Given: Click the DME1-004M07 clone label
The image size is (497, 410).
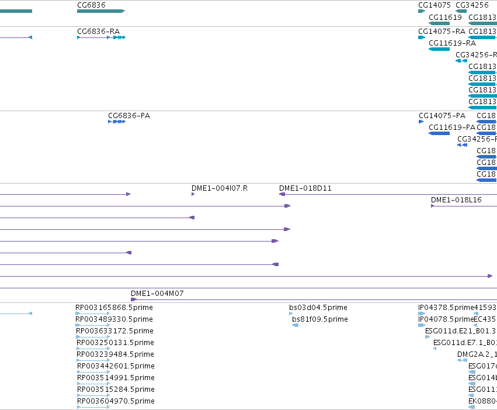Looking at the screenshot, I should [x=157, y=294].
